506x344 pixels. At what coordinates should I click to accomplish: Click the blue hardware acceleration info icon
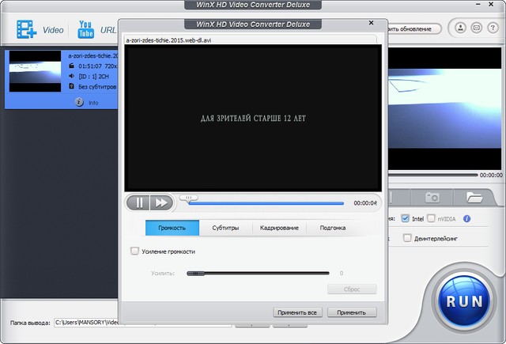click(x=467, y=218)
